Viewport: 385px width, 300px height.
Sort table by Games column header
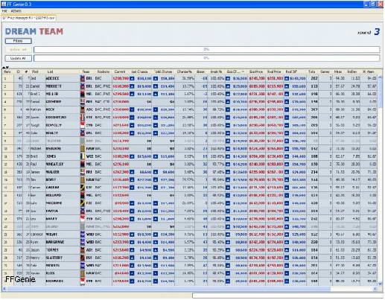coord(325,71)
